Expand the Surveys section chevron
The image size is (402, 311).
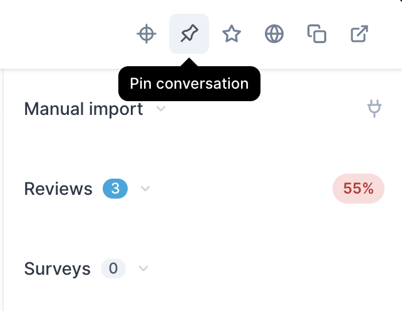(143, 269)
